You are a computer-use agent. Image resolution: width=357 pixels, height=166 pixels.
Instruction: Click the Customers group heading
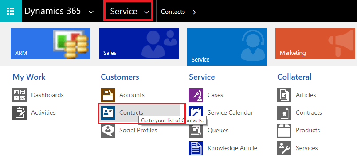pyautogui.click(x=120, y=77)
